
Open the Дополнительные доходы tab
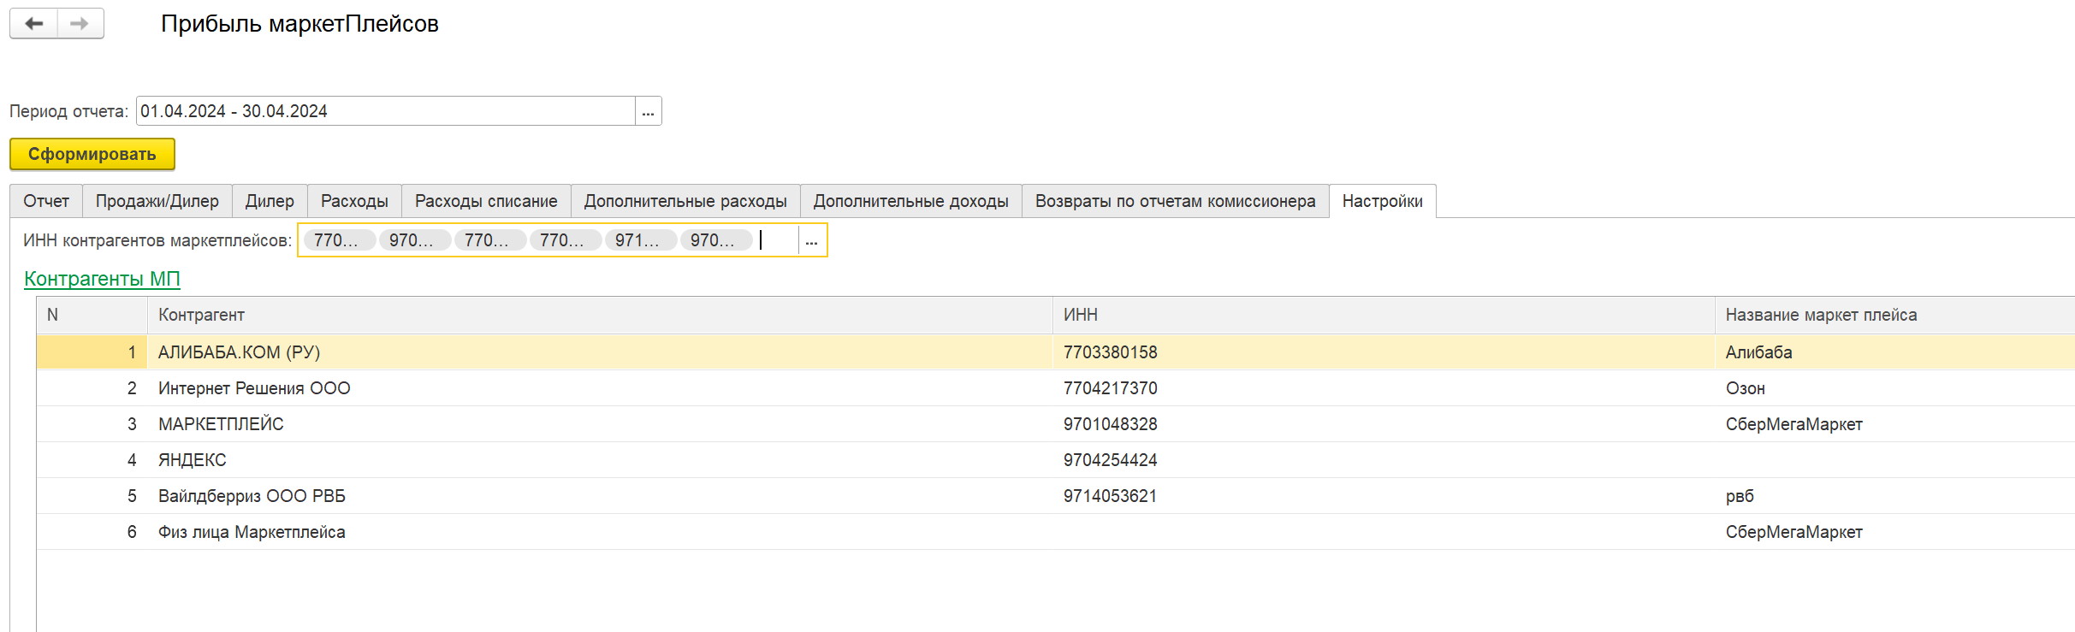(910, 201)
